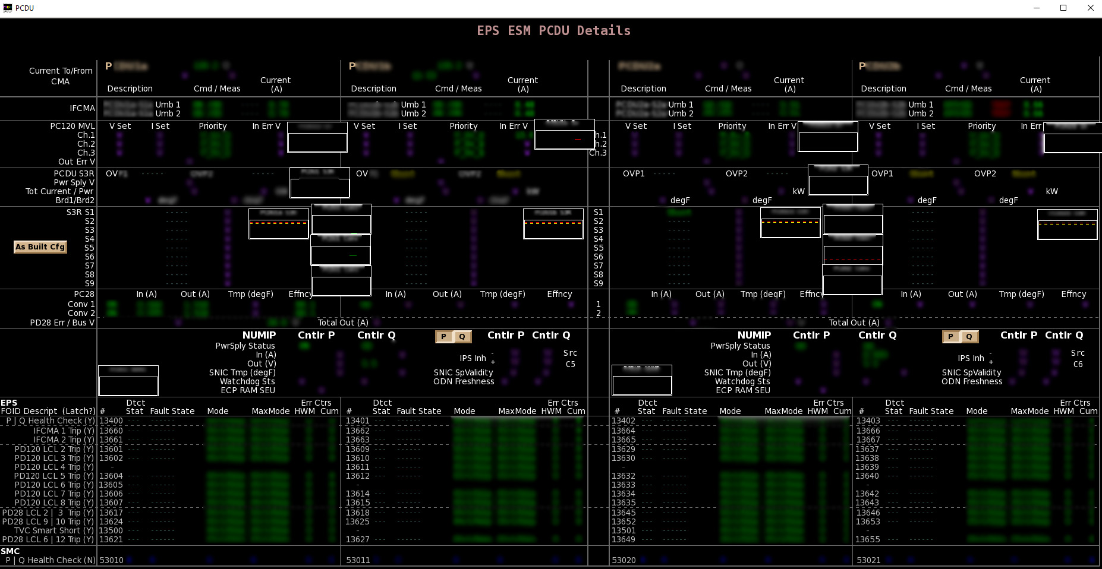Click the P | Q Health Check (N) label
This screenshot has width=1102, height=569.
click(x=51, y=560)
